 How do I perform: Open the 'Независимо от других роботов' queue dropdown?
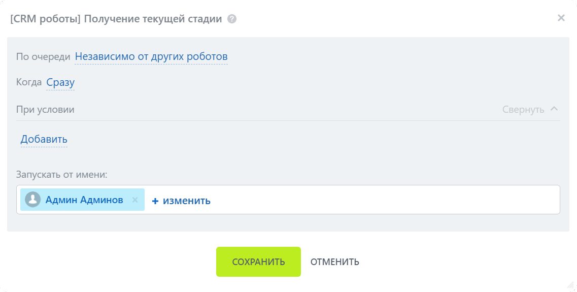[x=151, y=56]
